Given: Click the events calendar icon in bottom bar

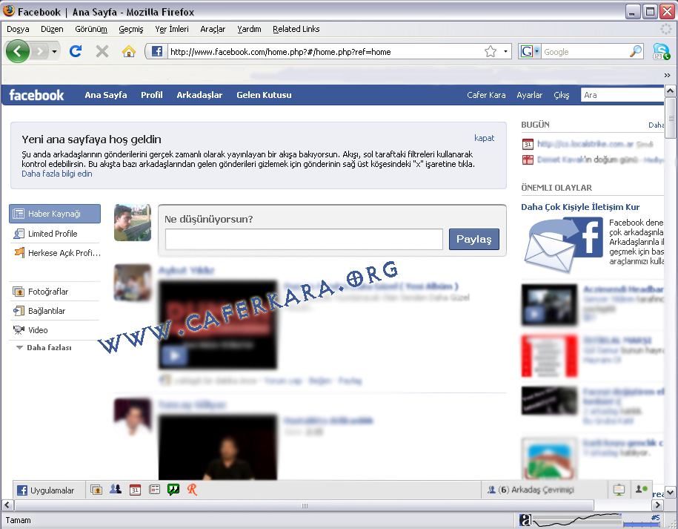Looking at the screenshot, I should point(136,490).
